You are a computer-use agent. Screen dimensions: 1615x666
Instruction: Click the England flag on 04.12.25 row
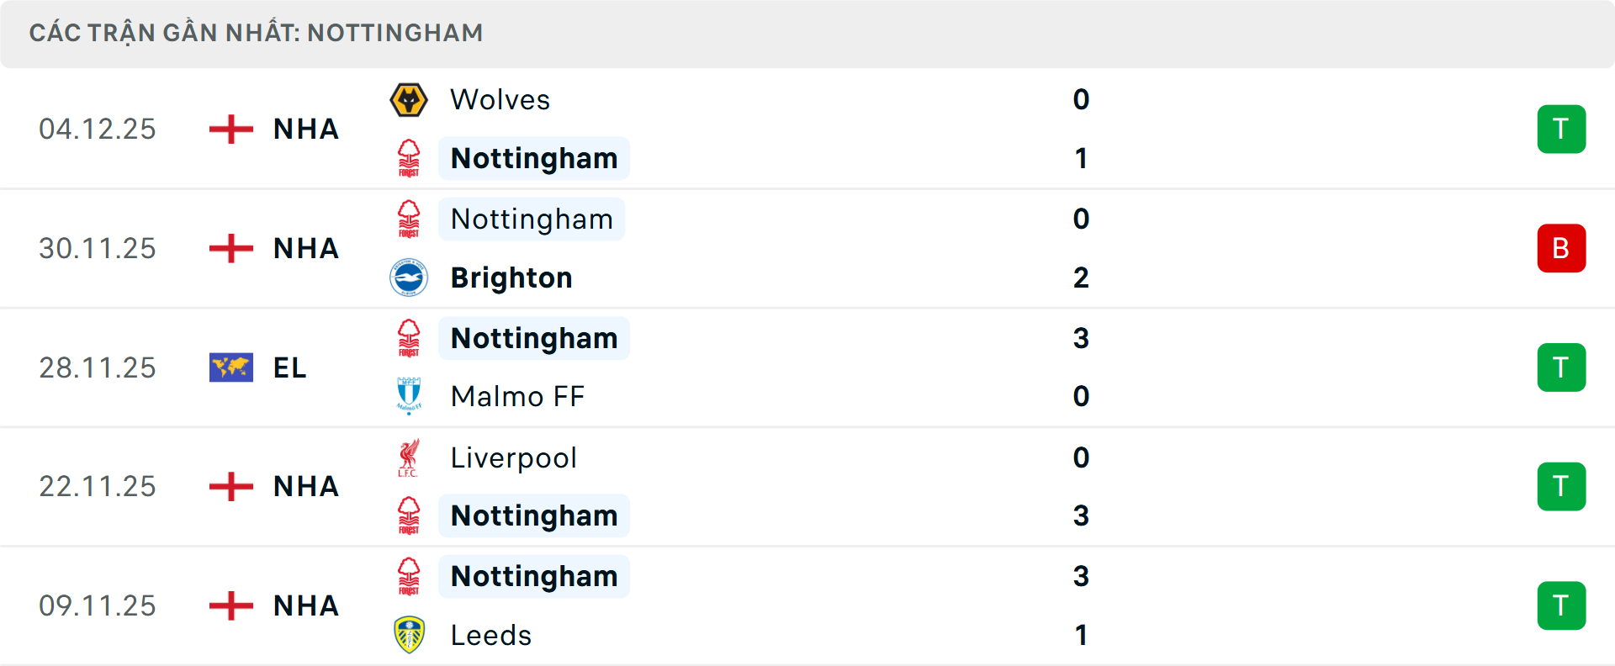[231, 129]
